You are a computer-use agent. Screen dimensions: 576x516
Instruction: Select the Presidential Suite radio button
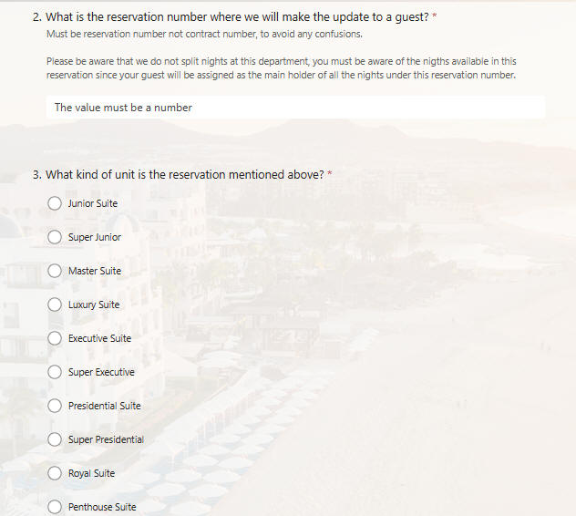pos(55,406)
